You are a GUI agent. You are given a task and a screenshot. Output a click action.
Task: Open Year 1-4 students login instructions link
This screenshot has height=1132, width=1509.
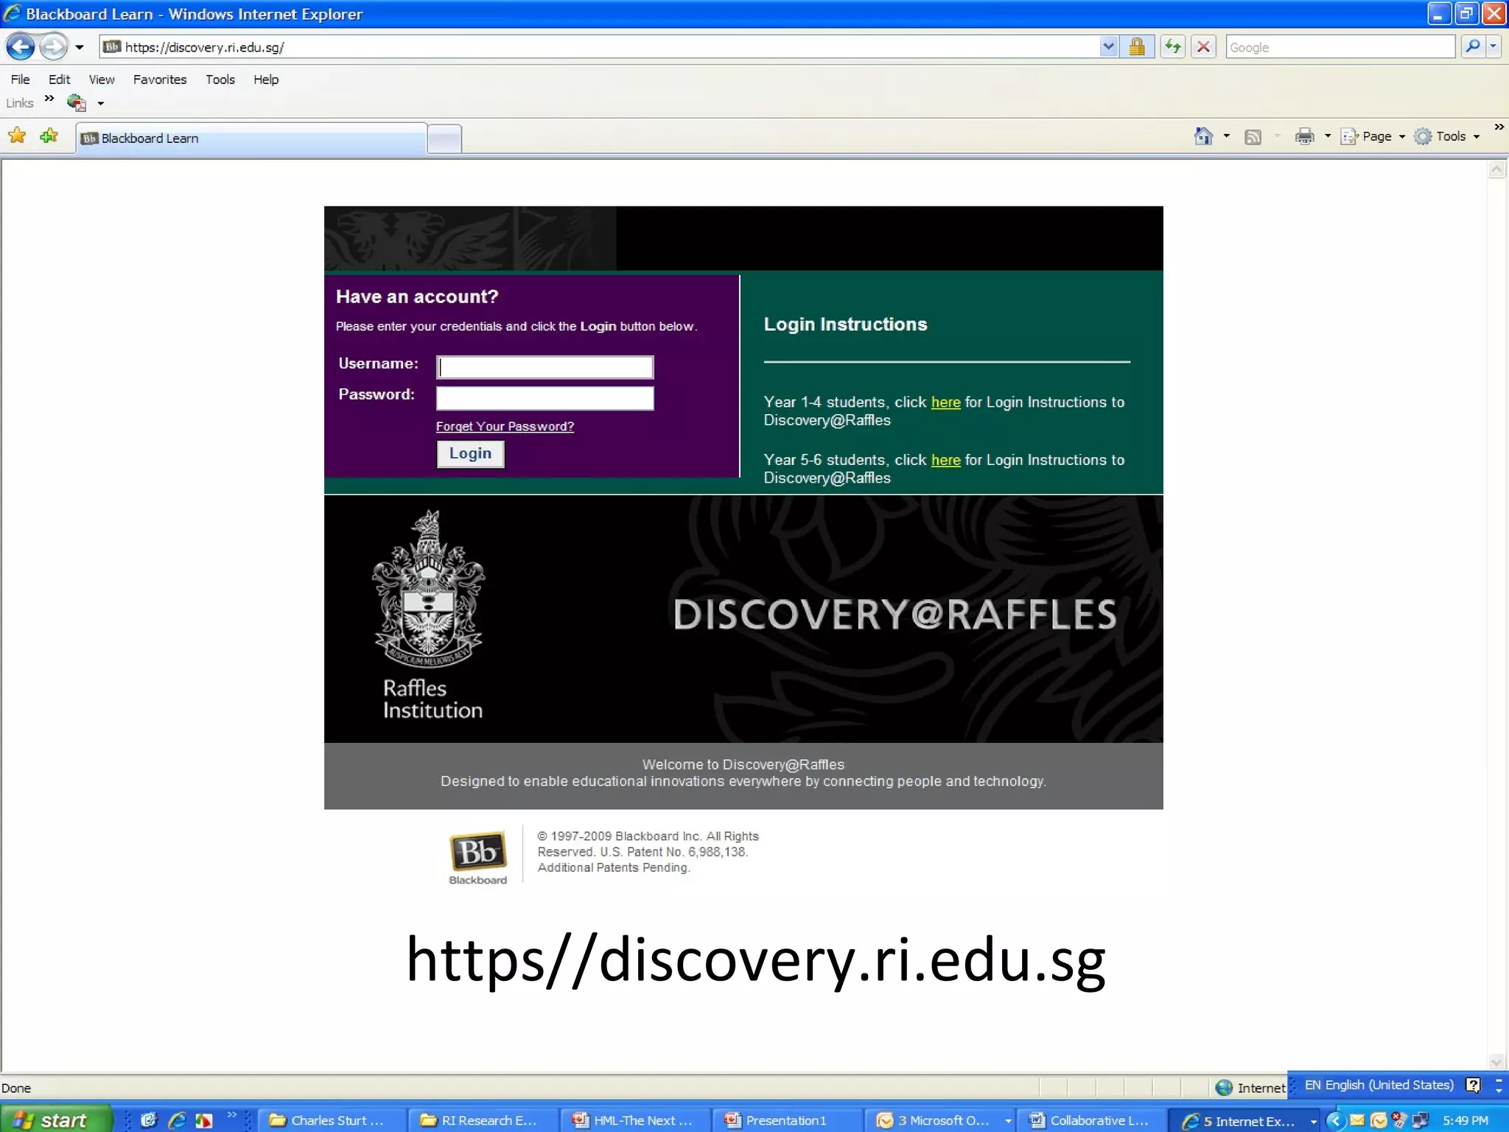pos(945,402)
